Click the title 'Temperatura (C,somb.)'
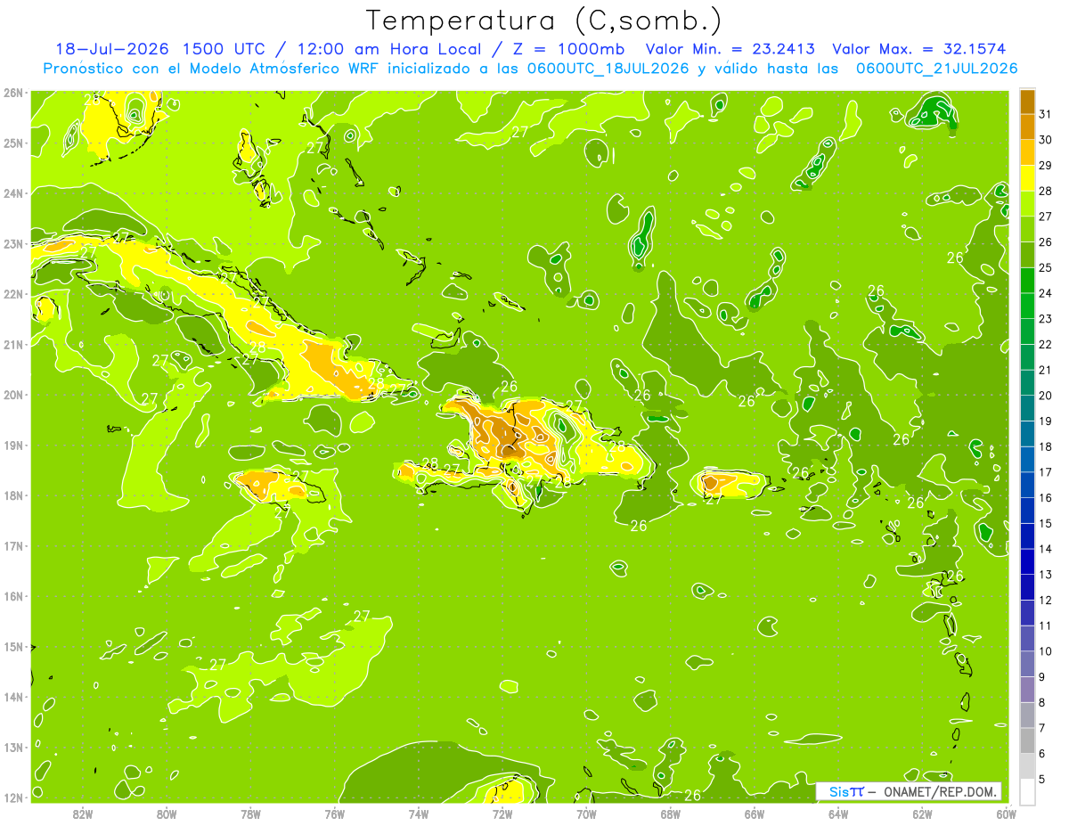The width and height of the screenshot is (1069, 826). click(544, 20)
